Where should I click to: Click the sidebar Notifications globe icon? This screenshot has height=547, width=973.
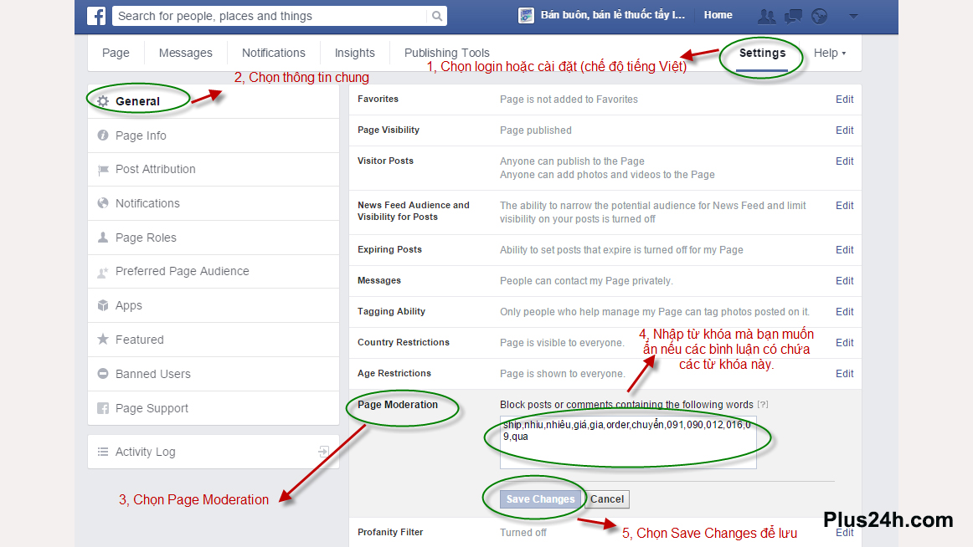coord(103,203)
